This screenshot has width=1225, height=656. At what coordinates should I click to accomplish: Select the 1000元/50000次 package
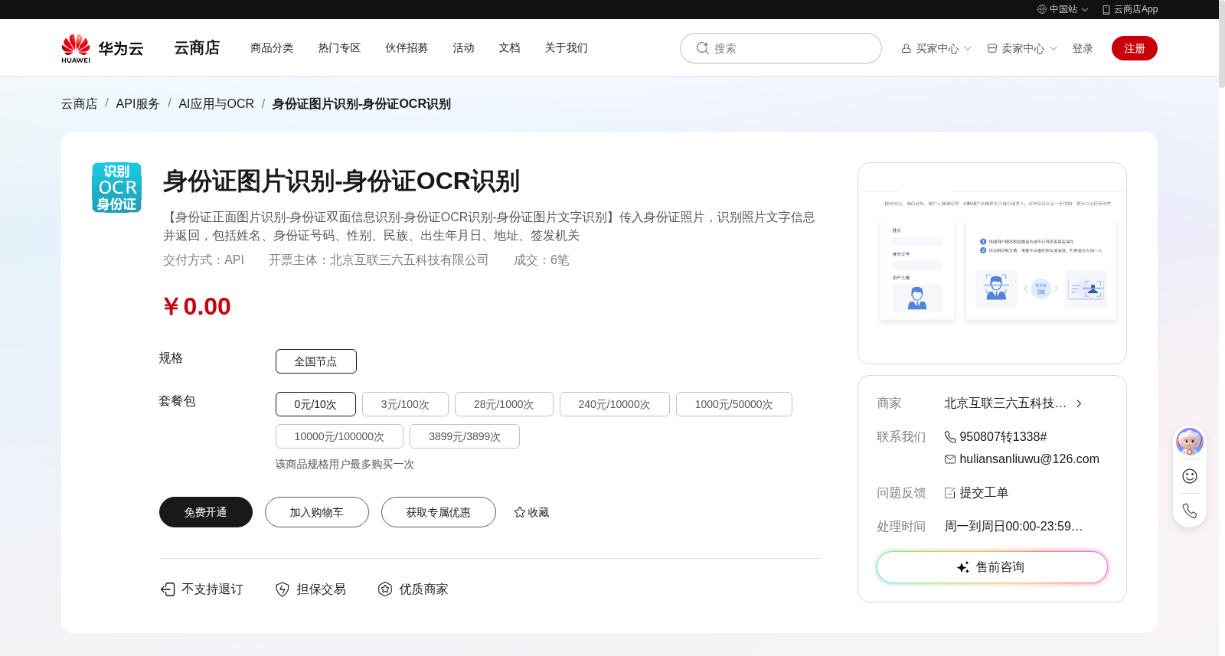734,404
